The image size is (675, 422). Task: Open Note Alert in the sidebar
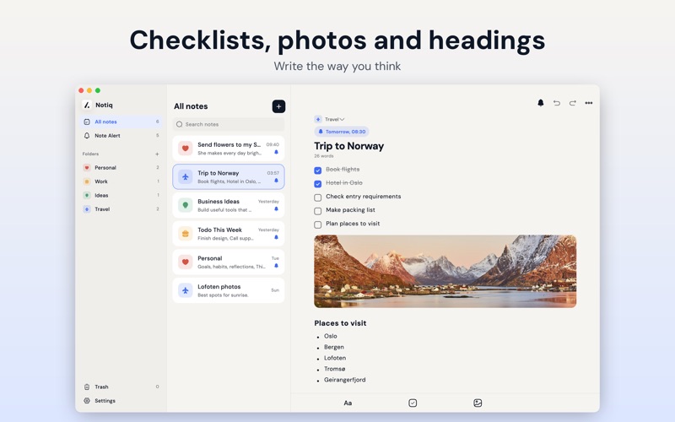[121, 136]
